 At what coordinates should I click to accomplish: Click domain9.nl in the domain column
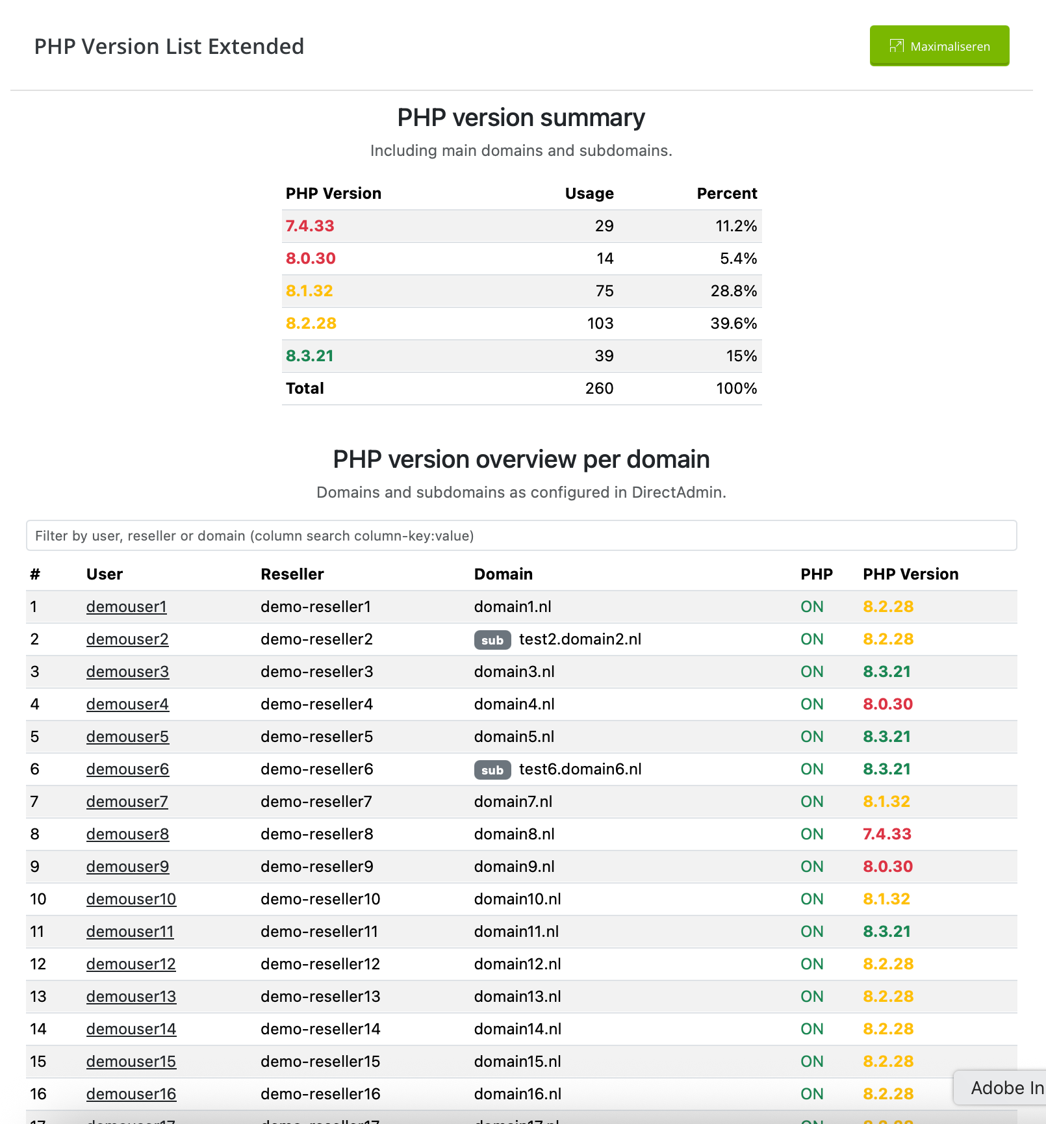tap(514, 867)
